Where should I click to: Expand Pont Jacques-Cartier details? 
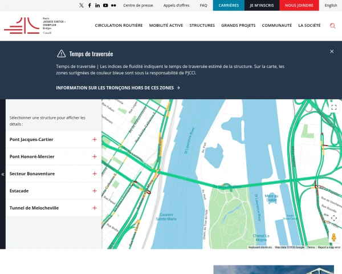[95, 140]
